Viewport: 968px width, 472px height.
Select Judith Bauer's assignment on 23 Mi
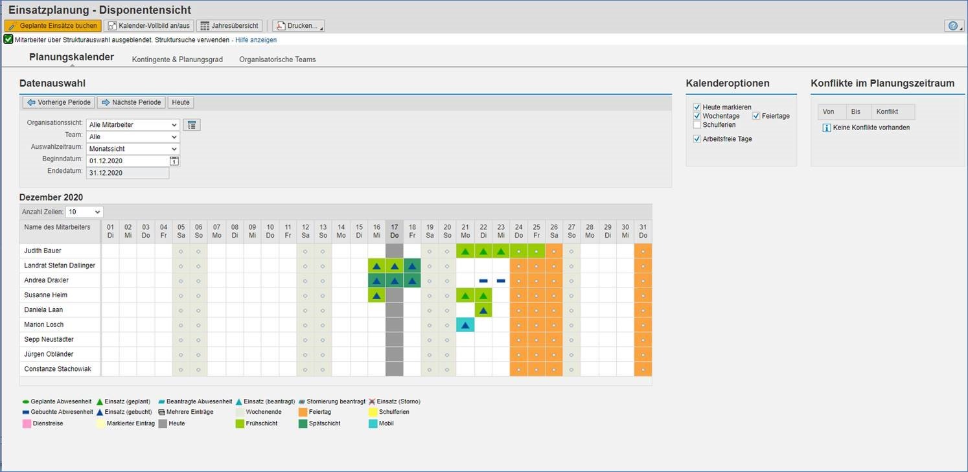click(x=501, y=251)
